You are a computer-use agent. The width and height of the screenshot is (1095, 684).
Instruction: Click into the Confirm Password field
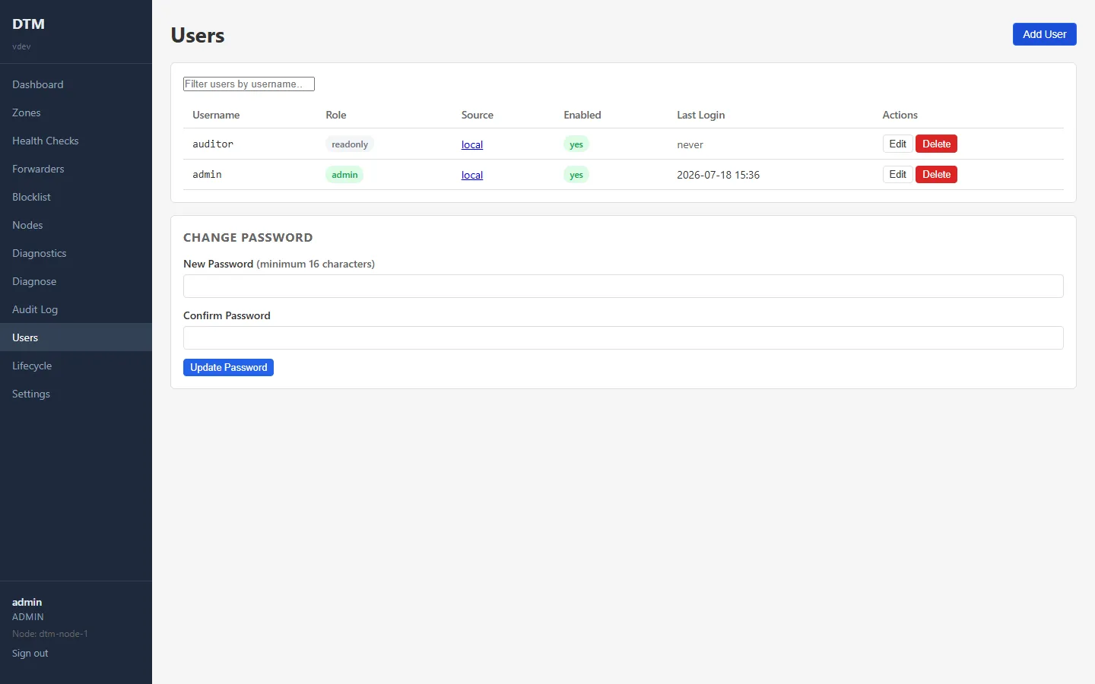click(624, 337)
